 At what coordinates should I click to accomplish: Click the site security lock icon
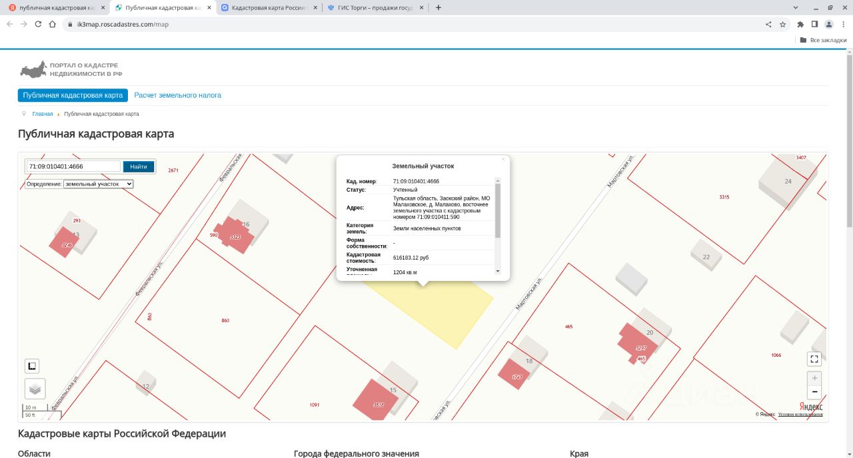(x=69, y=24)
